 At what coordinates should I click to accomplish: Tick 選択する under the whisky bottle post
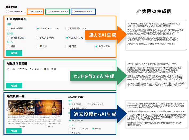point(46,126)
